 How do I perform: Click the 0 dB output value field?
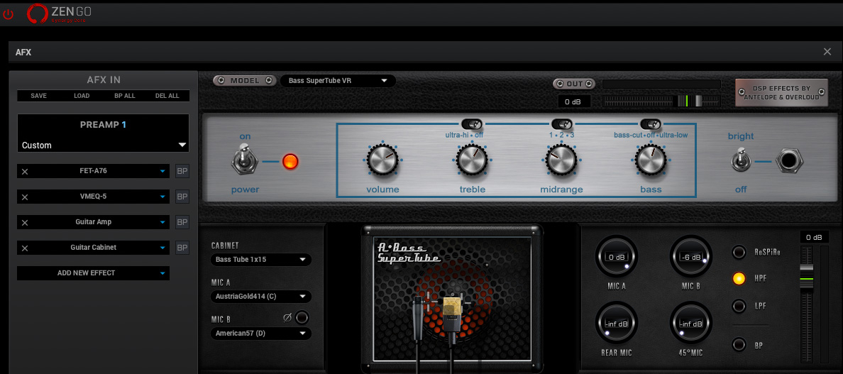(x=574, y=101)
